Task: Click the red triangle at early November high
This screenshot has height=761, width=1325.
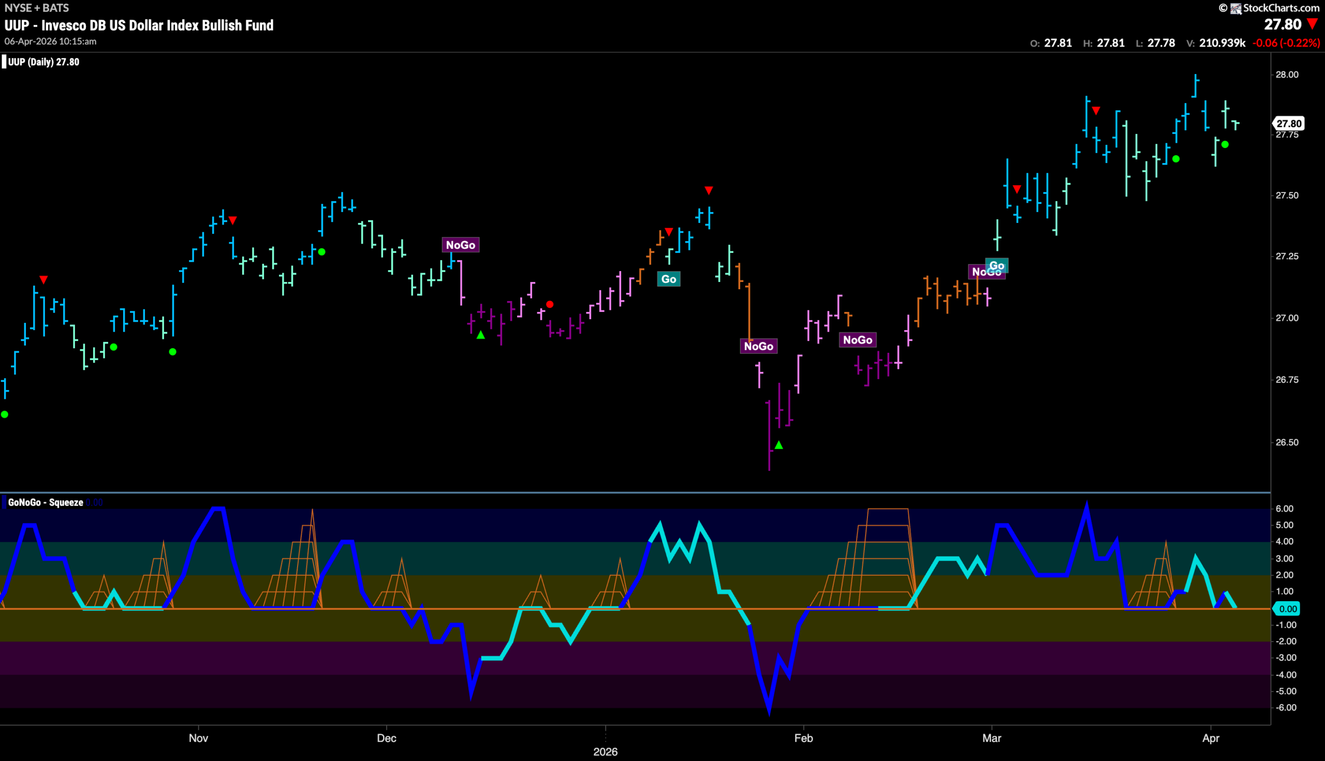Action: pos(233,220)
